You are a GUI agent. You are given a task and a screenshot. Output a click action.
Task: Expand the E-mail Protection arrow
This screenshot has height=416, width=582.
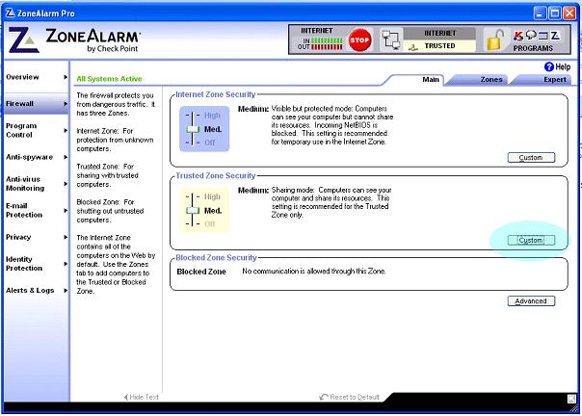66,211
